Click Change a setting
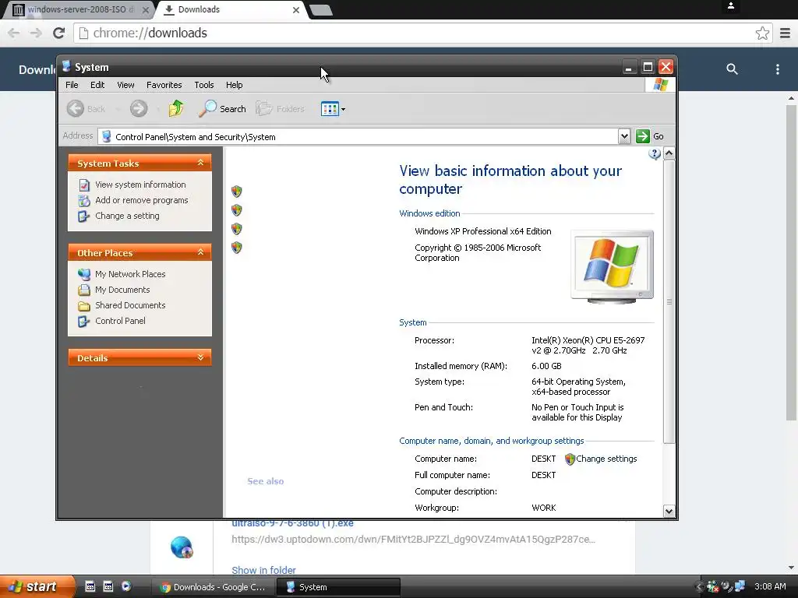Image resolution: width=798 pixels, height=598 pixels. (127, 216)
